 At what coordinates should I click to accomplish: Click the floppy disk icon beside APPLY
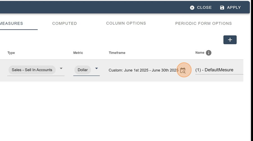[x=222, y=8]
